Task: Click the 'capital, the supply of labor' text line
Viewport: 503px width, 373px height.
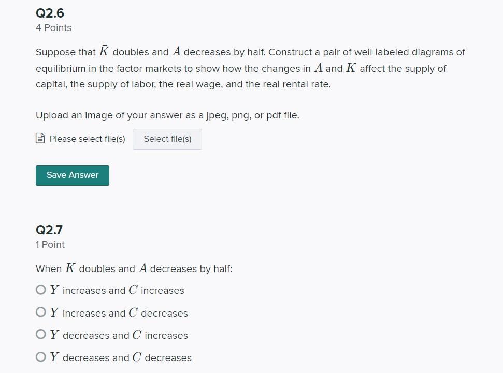Action: coord(183,84)
